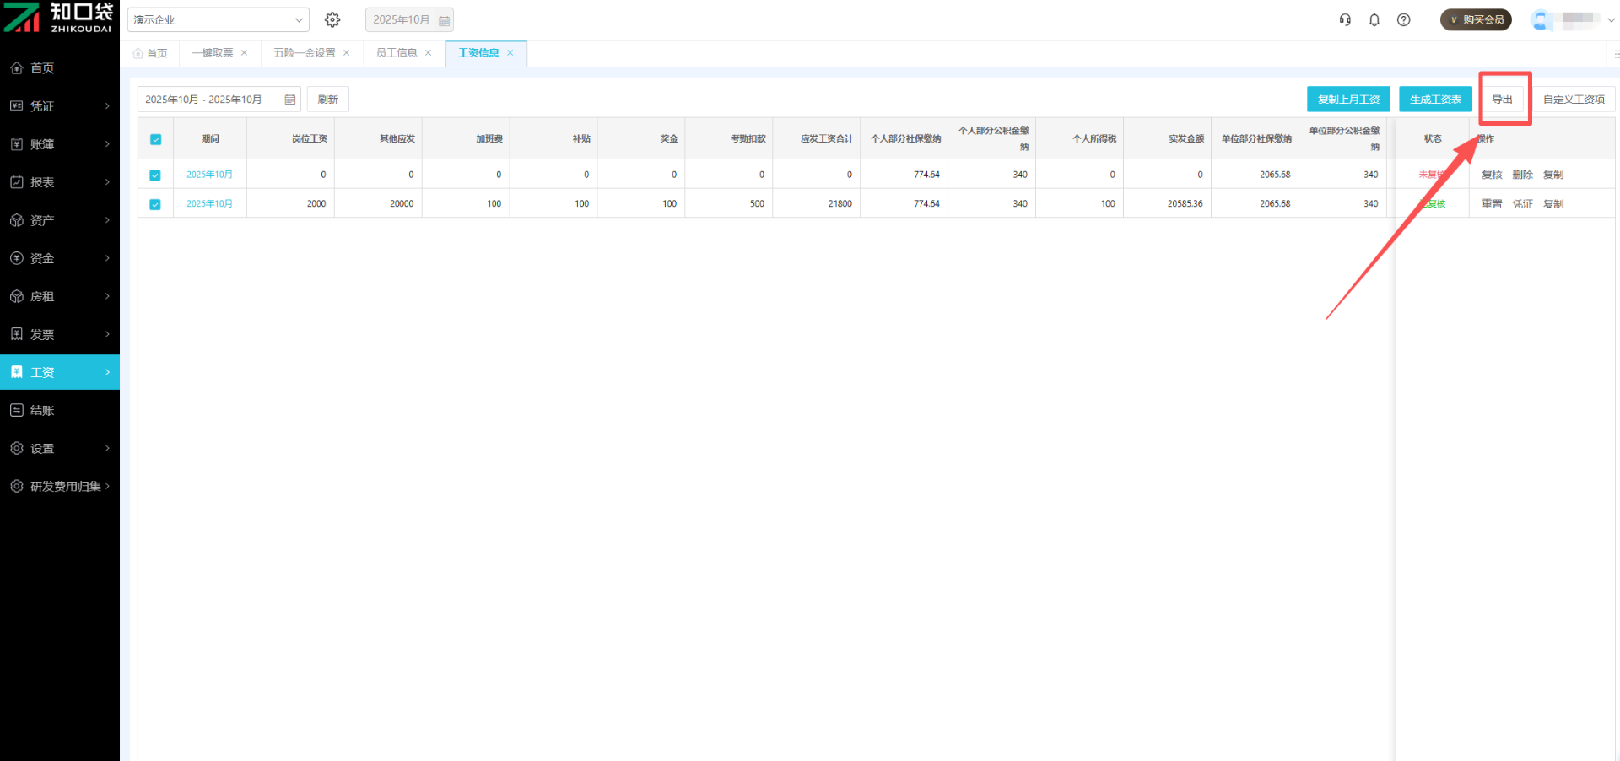Switch to the 一键取票 tab
Image resolution: width=1620 pixels, height=761 pixels.
click(212, 53)
